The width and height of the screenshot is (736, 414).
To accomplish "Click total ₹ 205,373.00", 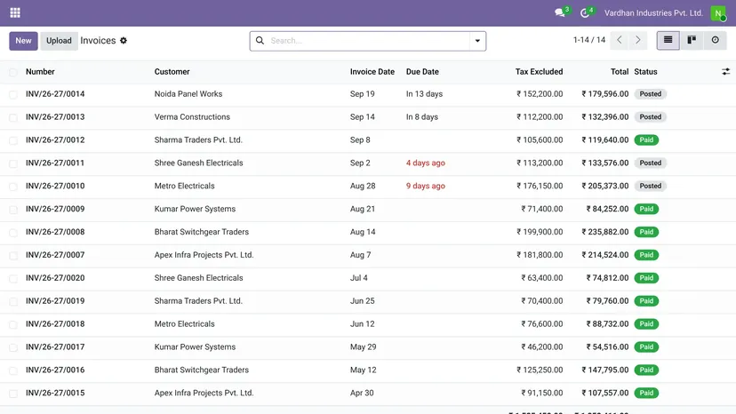I will point(605,186).
